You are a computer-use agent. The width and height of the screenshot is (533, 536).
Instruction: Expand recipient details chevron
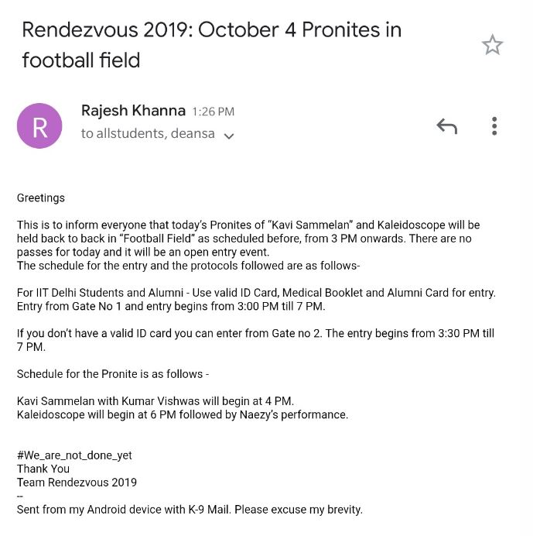(228, 136)
